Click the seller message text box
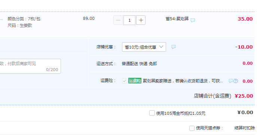 pyautogui.click(x=30, y=66)
